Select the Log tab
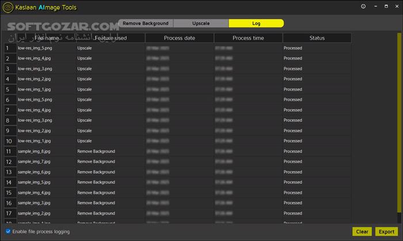Screen dimensions: 403x241 click(256, 24)
